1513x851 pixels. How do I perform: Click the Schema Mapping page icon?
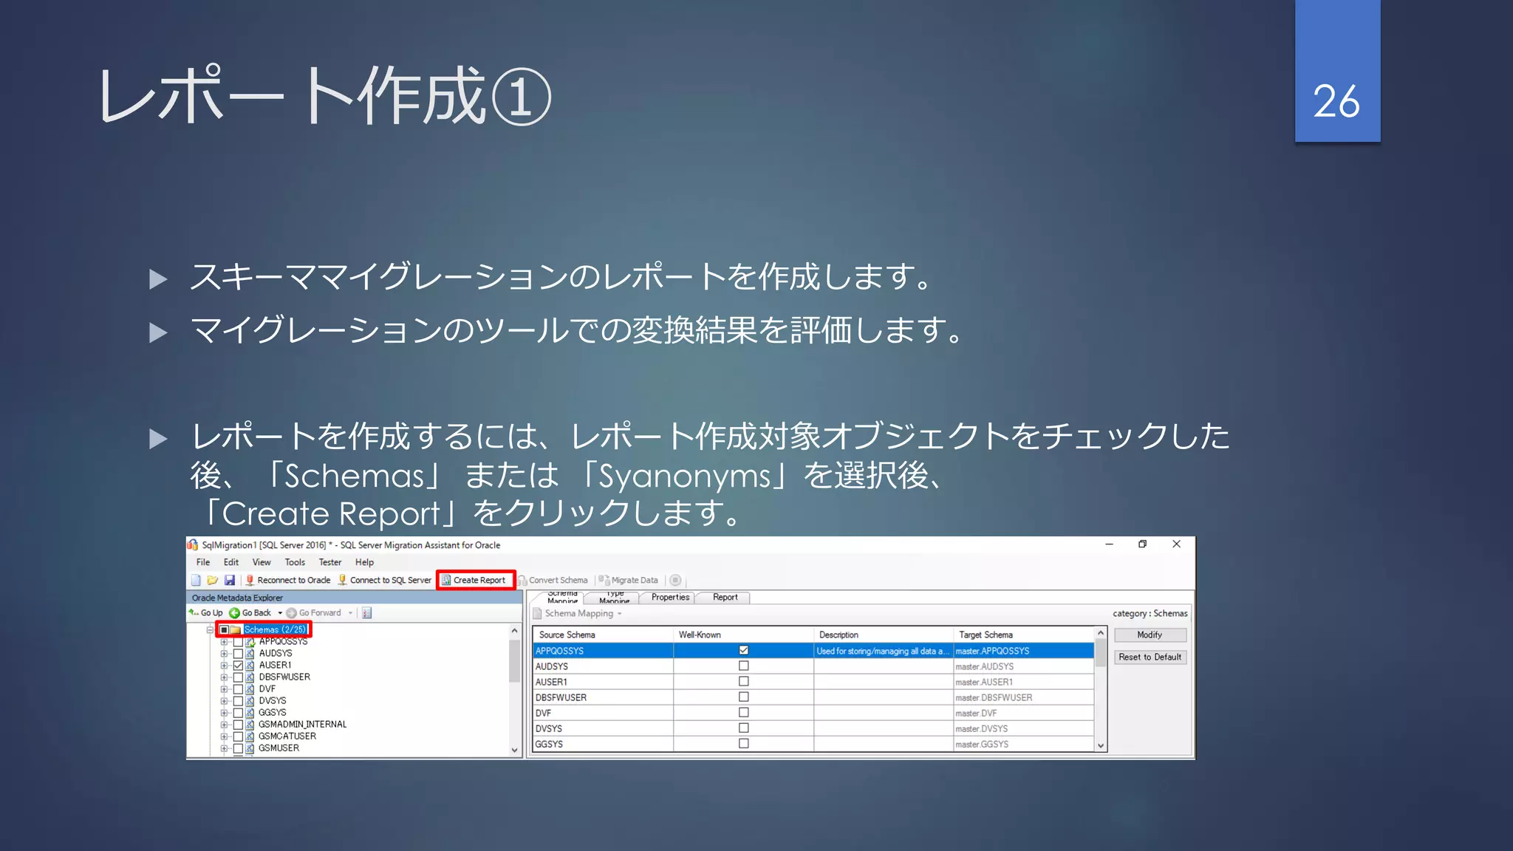(538, 613)
